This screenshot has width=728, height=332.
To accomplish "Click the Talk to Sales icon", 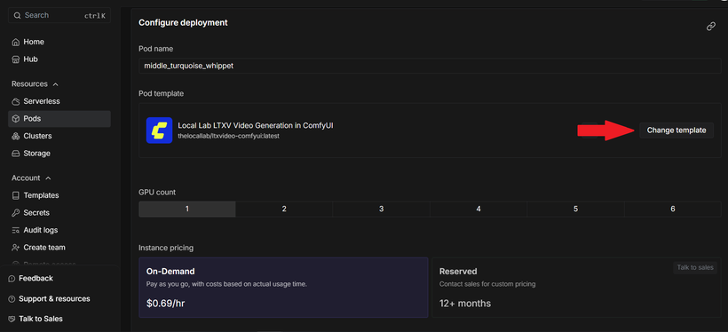I will point(12,319).
